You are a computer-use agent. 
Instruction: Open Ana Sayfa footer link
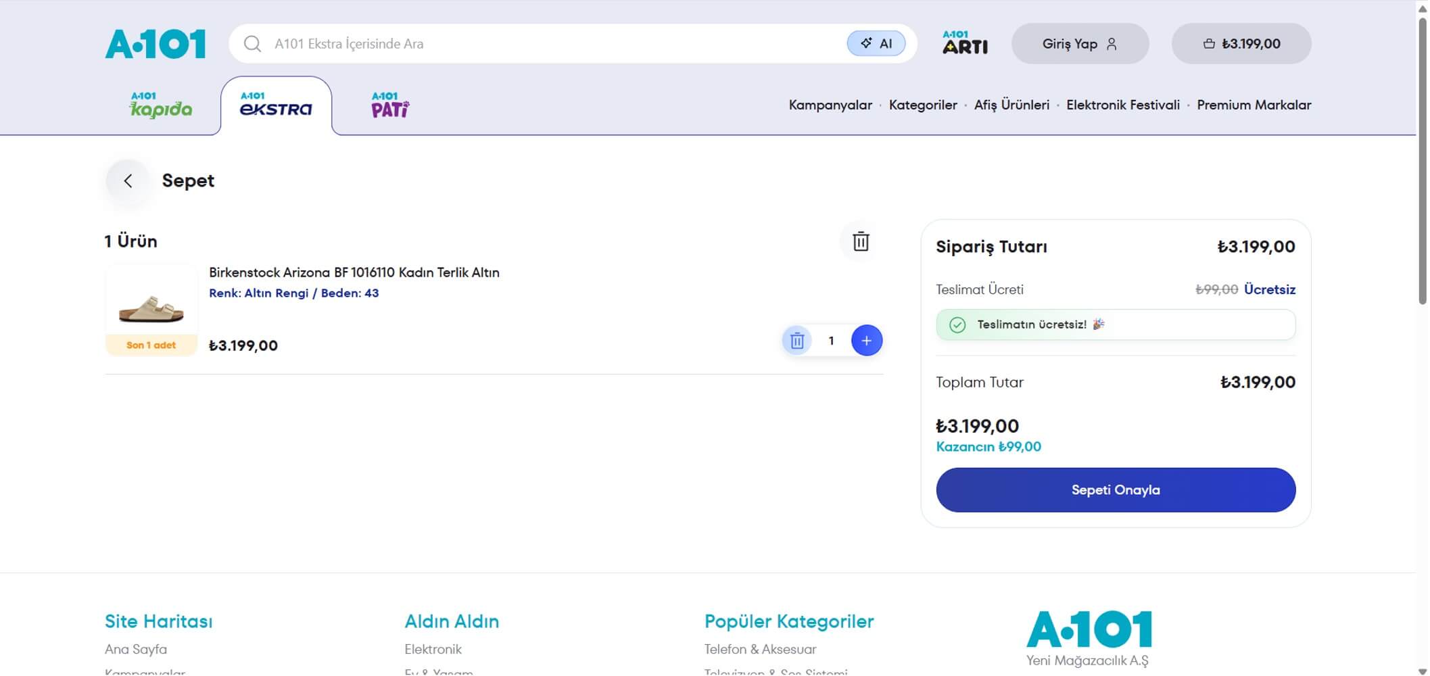pos(136,649)
